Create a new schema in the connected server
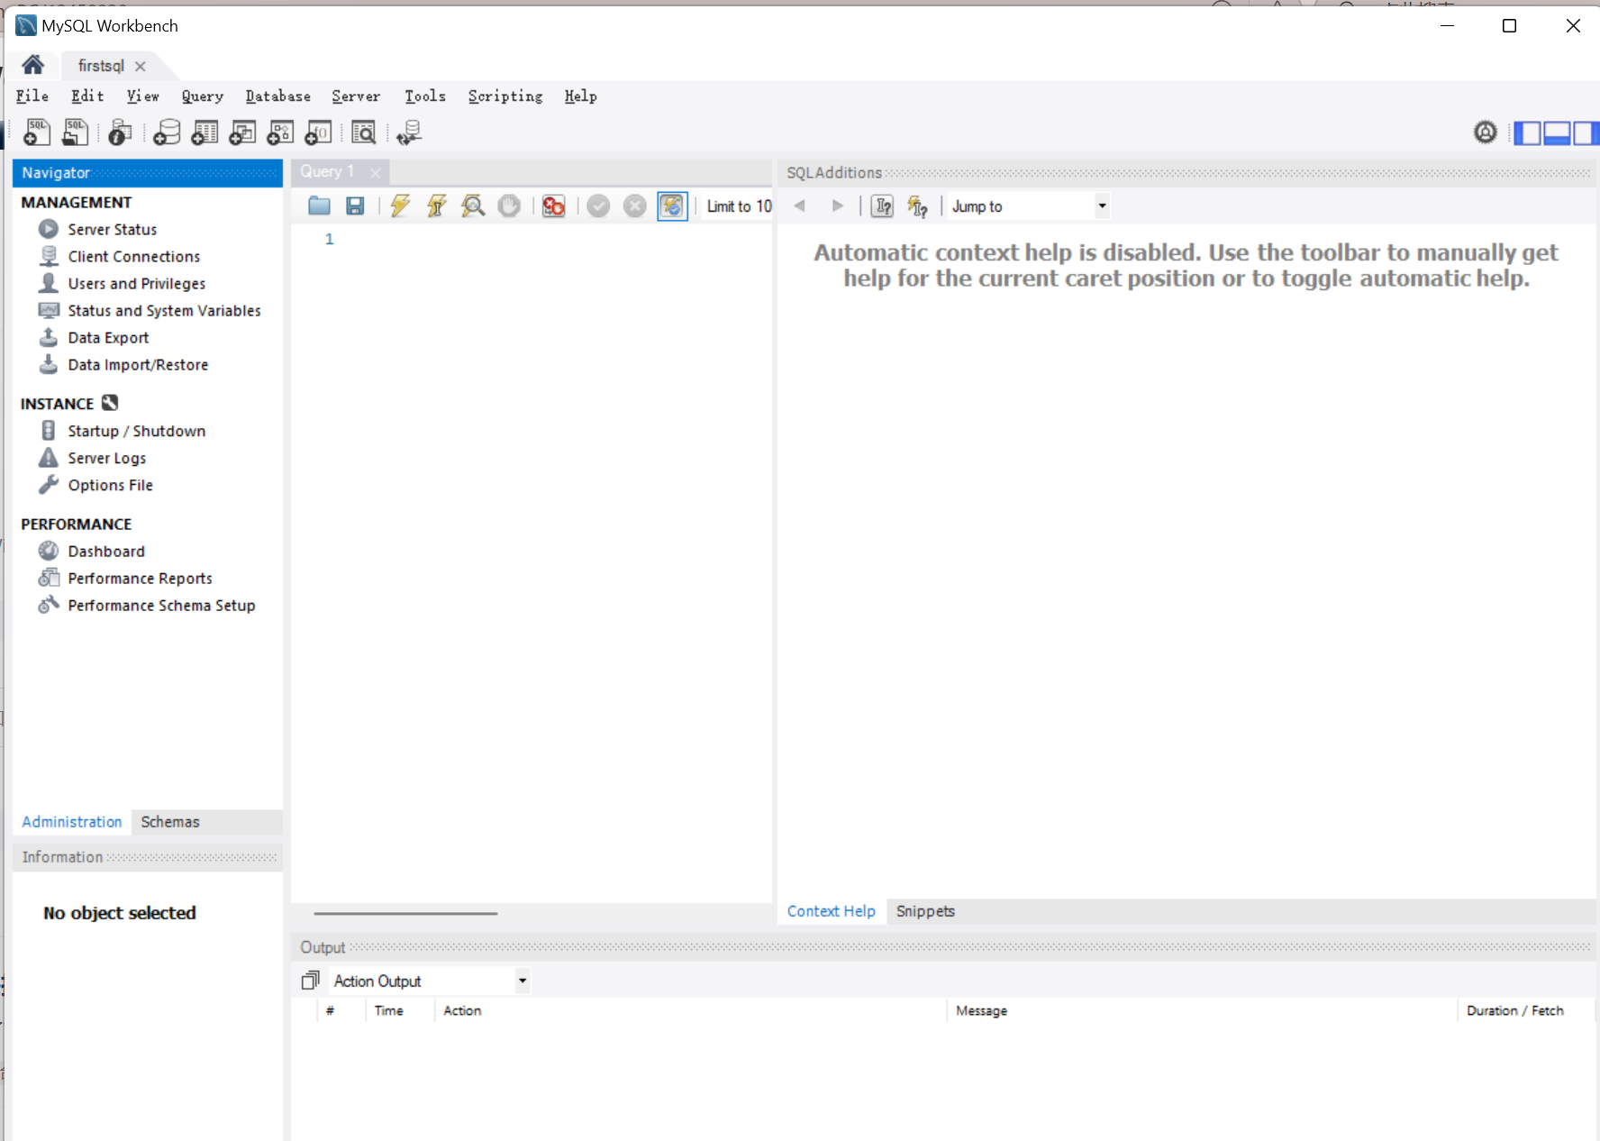 168,132
